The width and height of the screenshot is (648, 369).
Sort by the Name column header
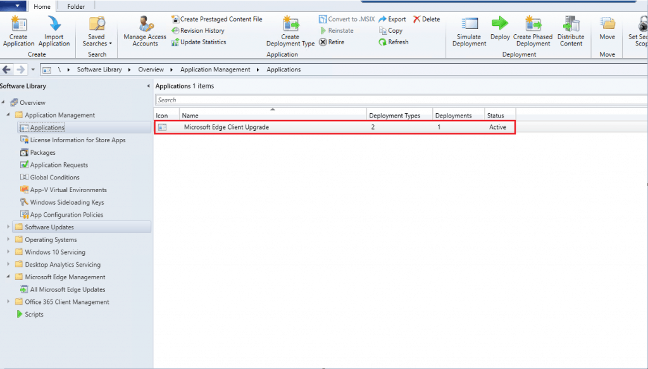click(273, 116)
